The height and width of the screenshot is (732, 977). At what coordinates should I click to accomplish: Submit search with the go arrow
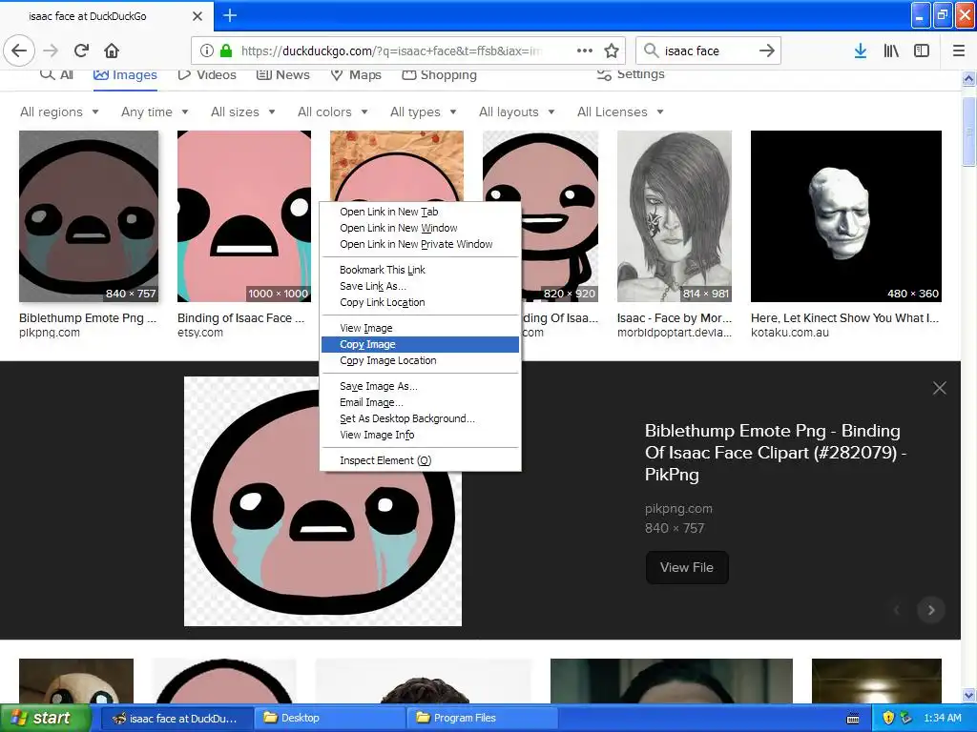pos(767,51)
